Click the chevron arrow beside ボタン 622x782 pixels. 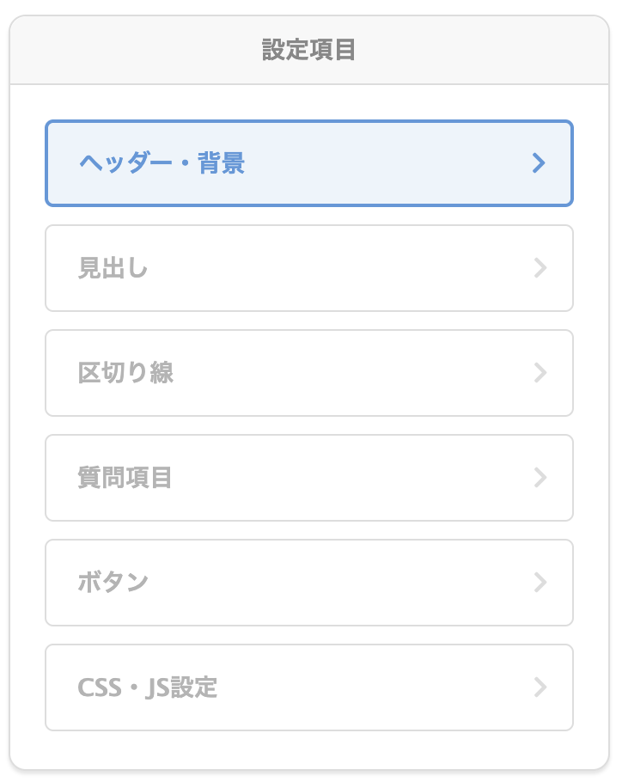[540, 582]
